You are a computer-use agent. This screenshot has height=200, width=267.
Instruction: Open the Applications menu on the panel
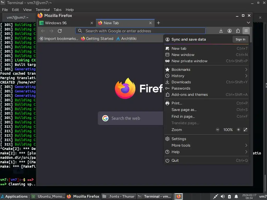tap(15, 196)
